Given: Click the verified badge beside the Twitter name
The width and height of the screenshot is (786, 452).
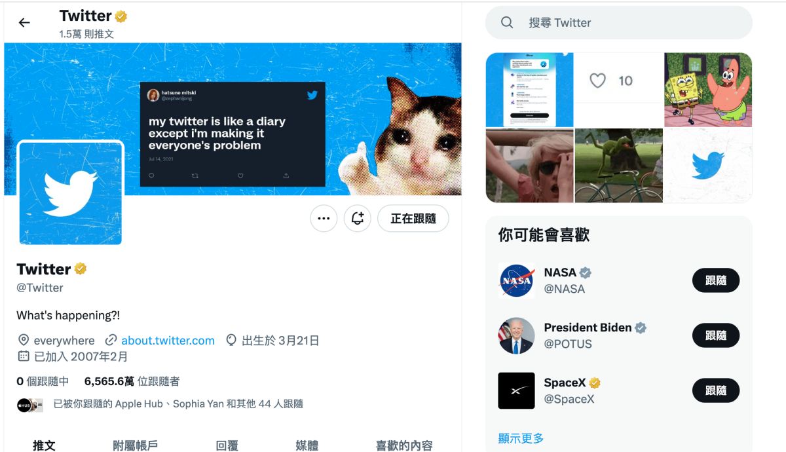Looking at the screenshot, I should 80,268.
